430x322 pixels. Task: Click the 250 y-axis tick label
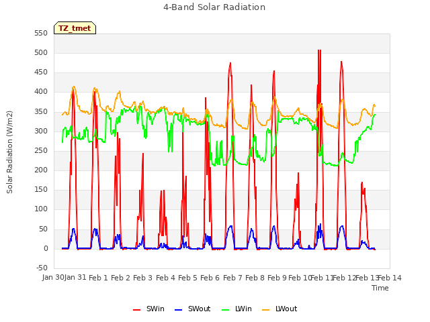point(41,150)
